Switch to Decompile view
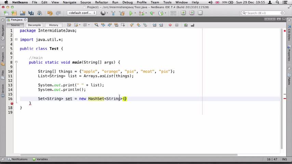 (x=35, y=25)
